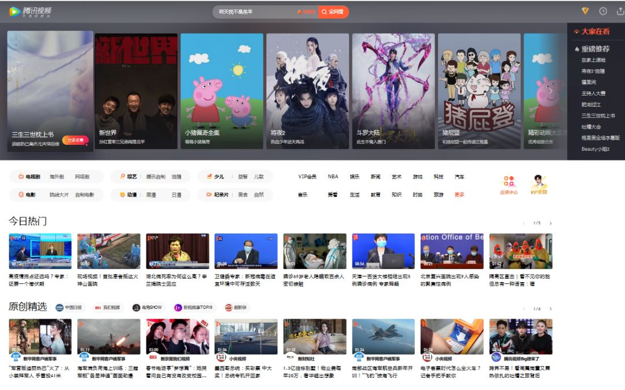This screenshot has height=390, width=625.
Task: Select the 我们视频 channel icon
Action: tap(98, 308)
